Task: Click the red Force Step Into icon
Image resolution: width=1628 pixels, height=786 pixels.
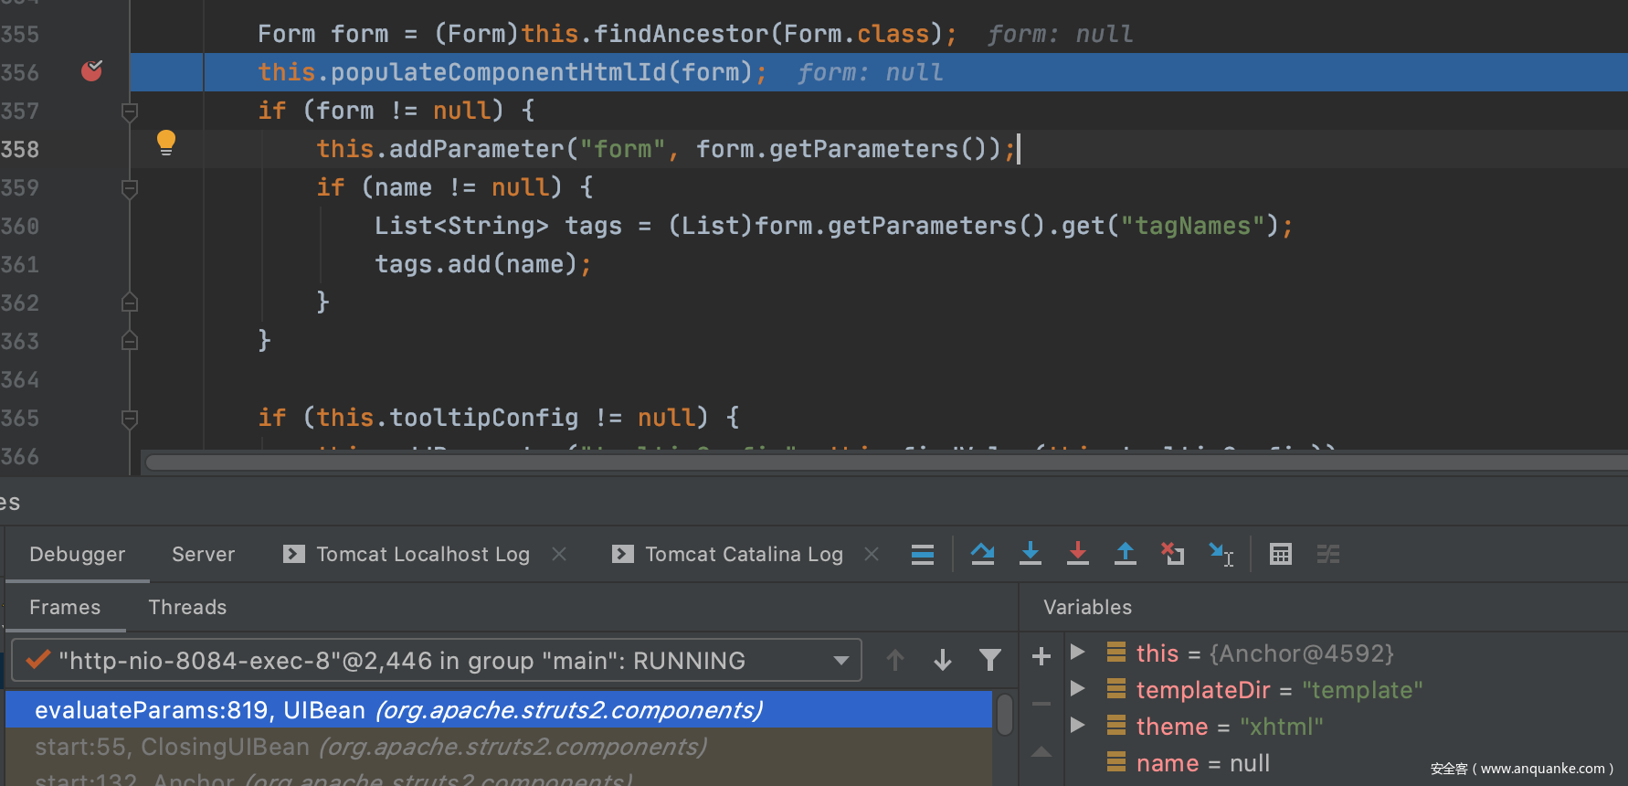Action: tap(1078, 554)
